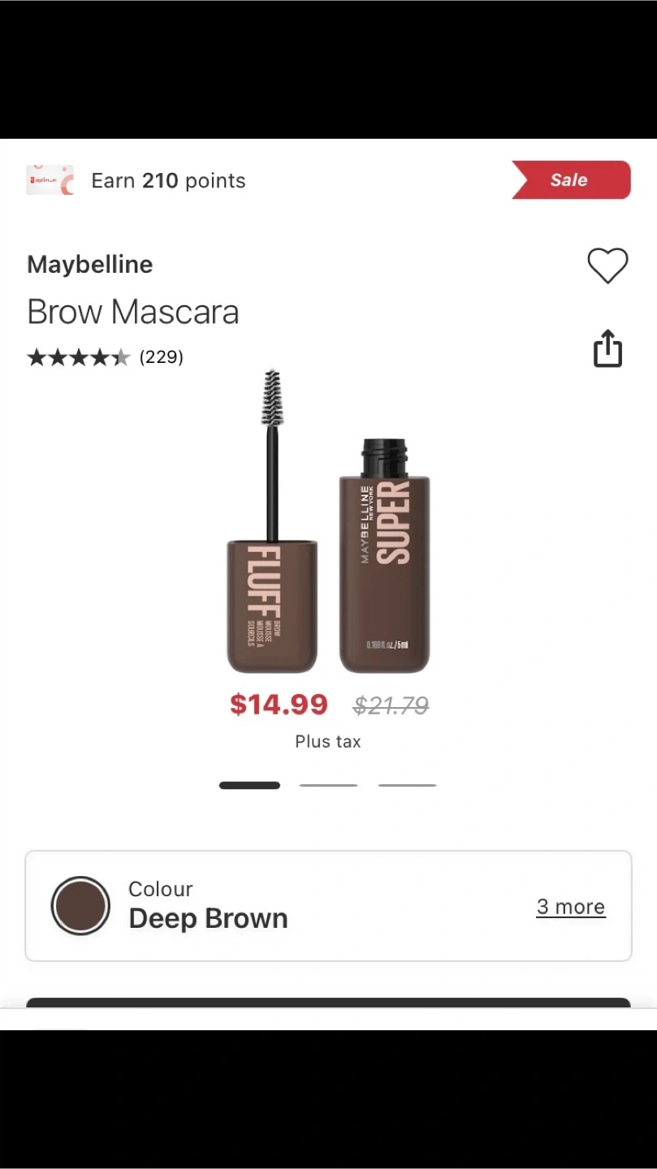Expand the "3 more" colour options
The height and width of the screenshot is (1169, 657).
click(570, 907)
